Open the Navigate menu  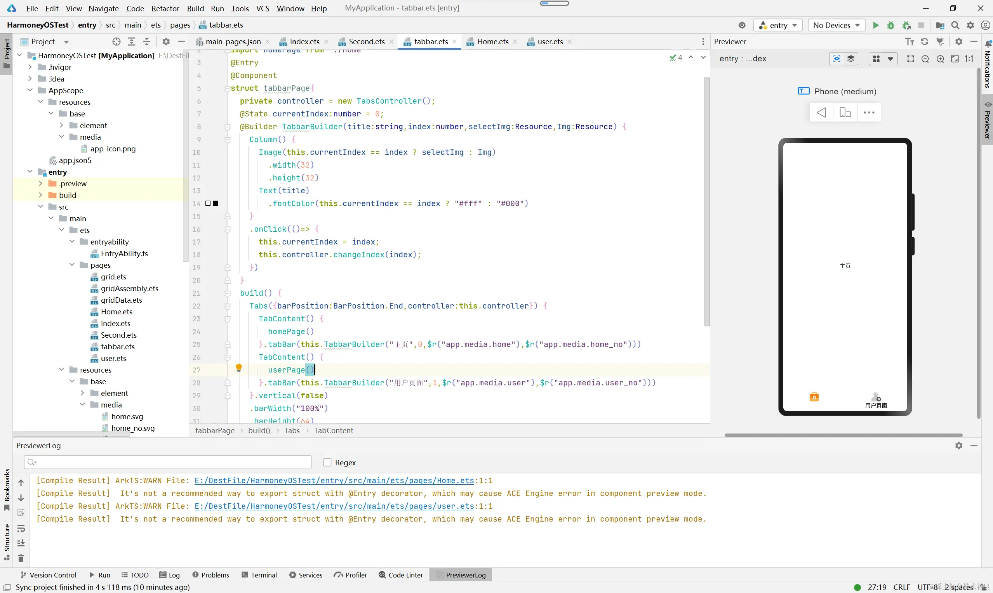pyautogui.click(x=104, y=9)
